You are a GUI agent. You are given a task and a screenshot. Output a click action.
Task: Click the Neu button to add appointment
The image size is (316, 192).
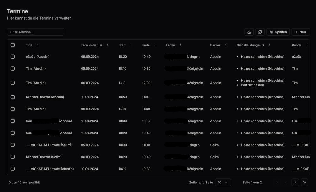point(300,32)
